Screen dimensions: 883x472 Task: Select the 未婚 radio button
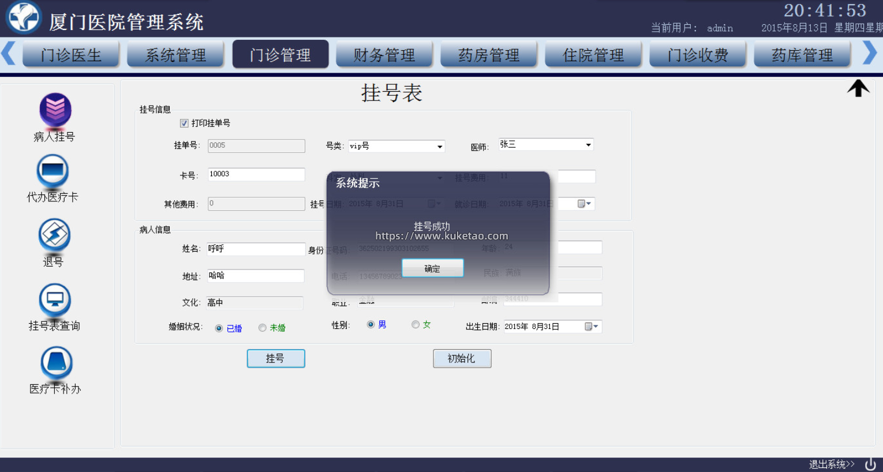click(263, 328)
